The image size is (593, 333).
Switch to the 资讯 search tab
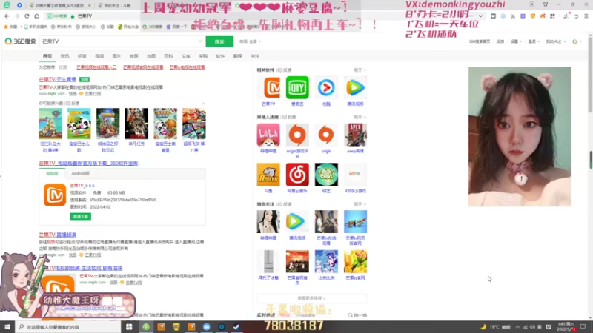click(64, 56)
